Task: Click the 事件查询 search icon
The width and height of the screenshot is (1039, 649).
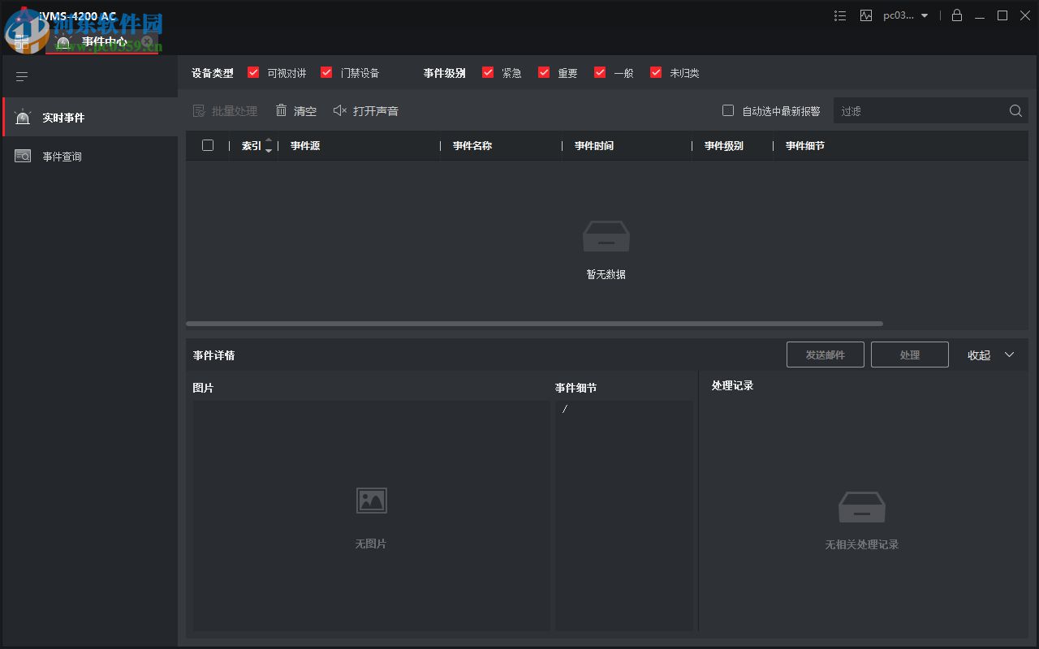Action: 23,156
